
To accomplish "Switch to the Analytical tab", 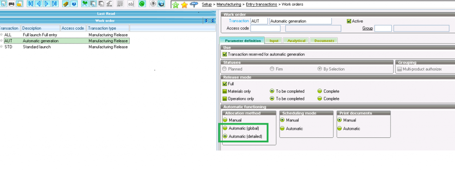I will (x=296, y=40).
